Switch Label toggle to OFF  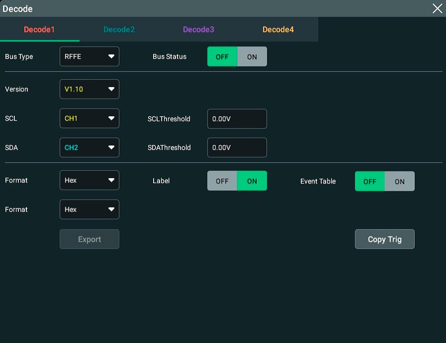pyautogui.click(x=222, y=181)
